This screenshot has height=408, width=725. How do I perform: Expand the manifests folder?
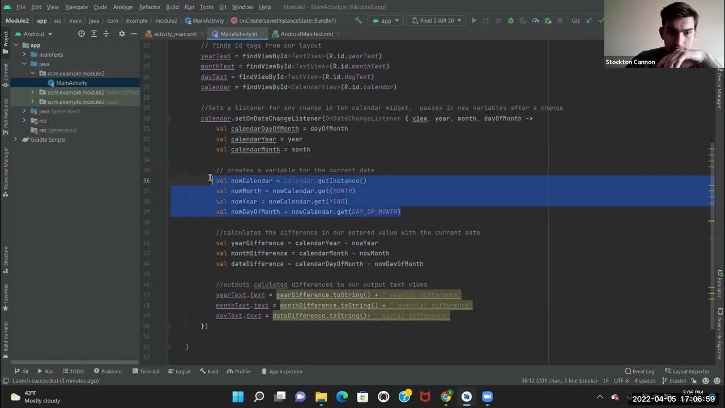pos(25,55)
